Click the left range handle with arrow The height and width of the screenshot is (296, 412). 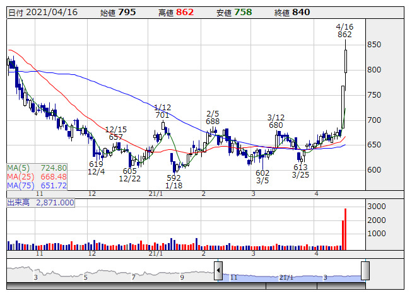(x=218, y=271)
